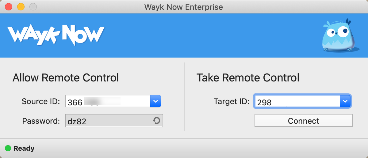Open the Source ID dropdown arrow
Image resolution: width=368 pixels, height=158 pixels.
point(155,101)
